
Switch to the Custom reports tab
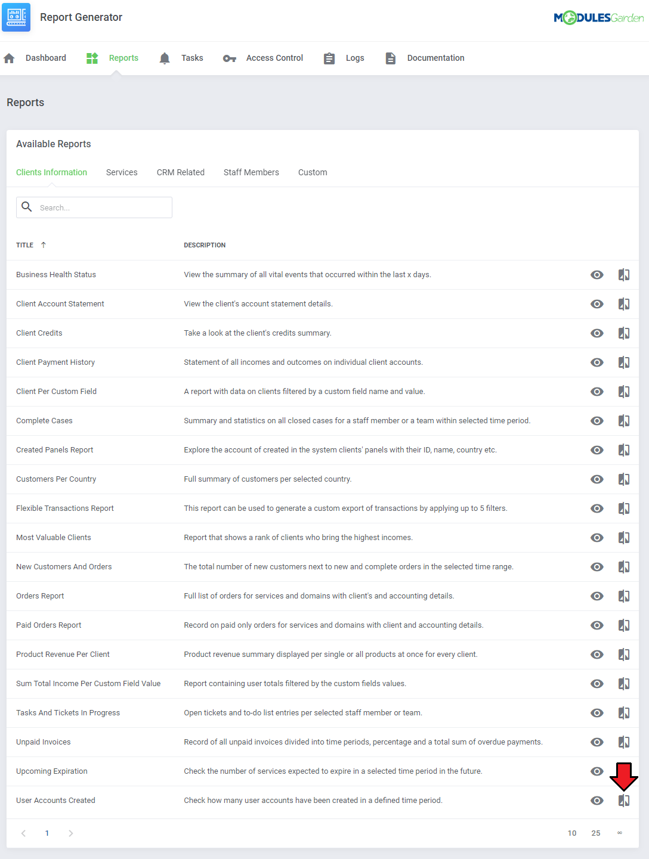(x=313, y=172)
